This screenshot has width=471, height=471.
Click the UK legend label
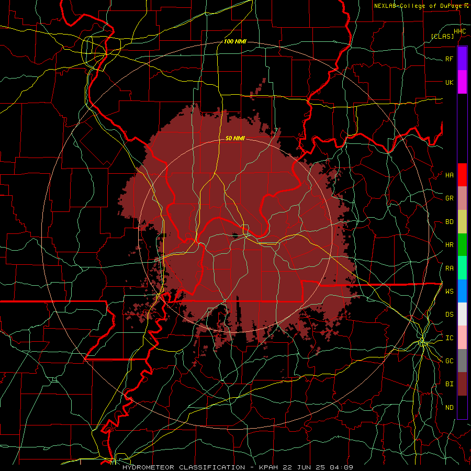click(x=449, y=82)
